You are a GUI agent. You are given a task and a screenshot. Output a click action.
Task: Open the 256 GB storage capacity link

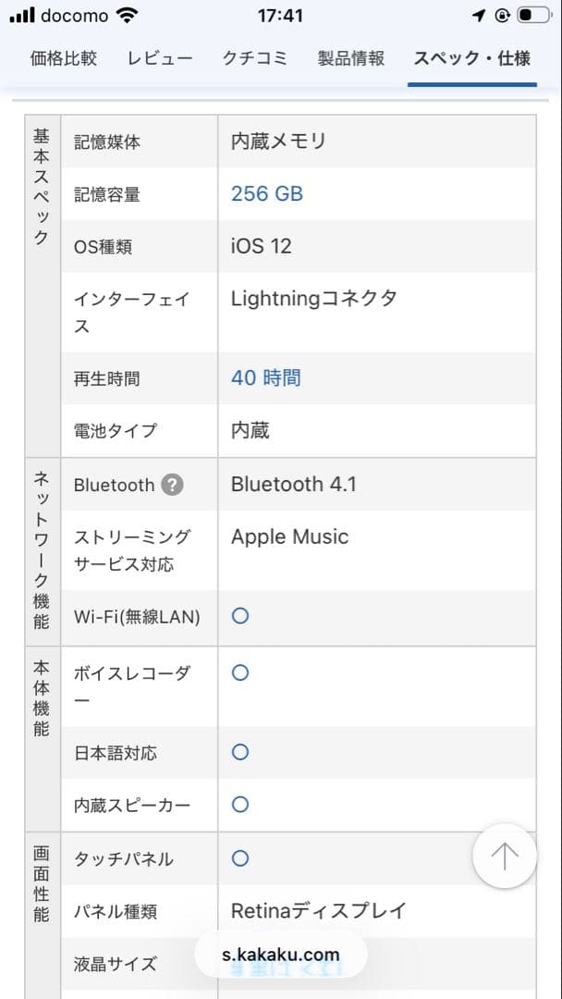pyautogui.click(x=266, y=193)
